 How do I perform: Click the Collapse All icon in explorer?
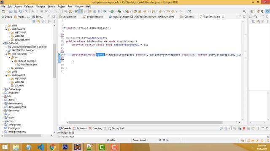[x=34, y=21]
